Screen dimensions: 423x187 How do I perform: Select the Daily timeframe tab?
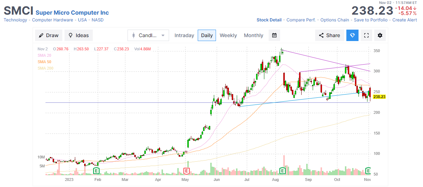[207, 35]
